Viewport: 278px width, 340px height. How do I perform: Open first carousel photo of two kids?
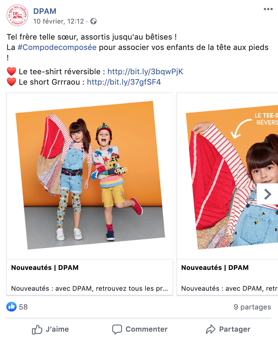pos(90,176)
